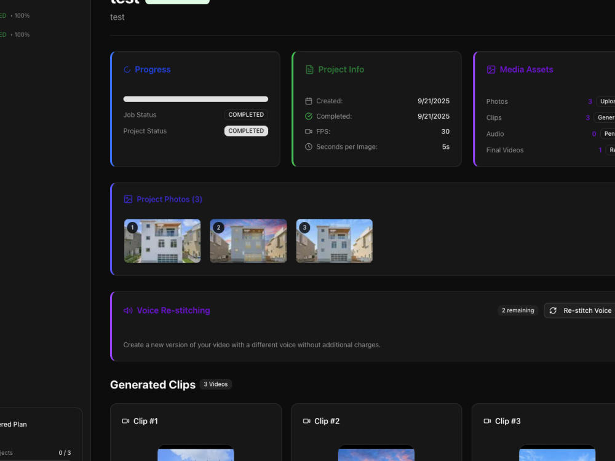Click the Seconds per Image value 5s
The image size is (615, 461).
445,147
